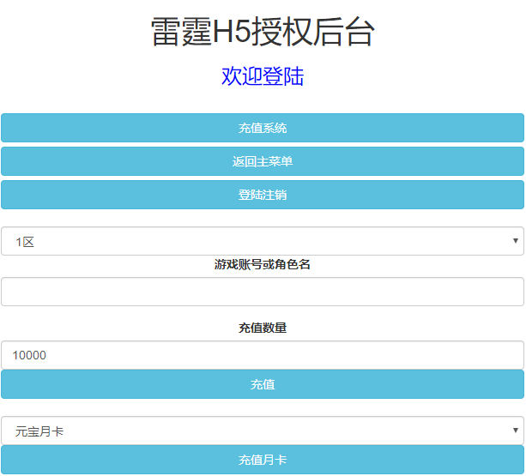Expand the server zone list showing 1区
Screen dimensions: 526x476
262,241
